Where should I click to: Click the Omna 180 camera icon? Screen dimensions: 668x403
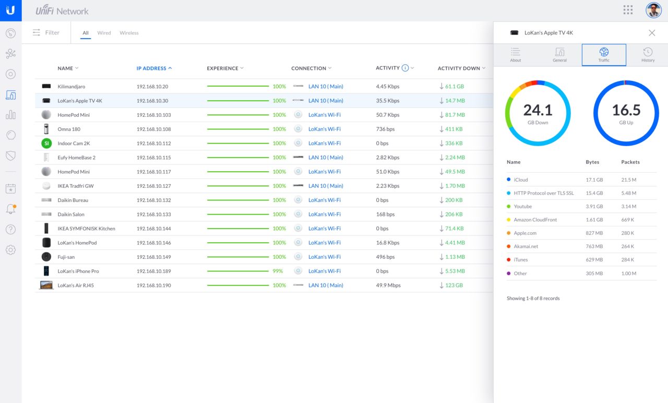tap(46, 129)
